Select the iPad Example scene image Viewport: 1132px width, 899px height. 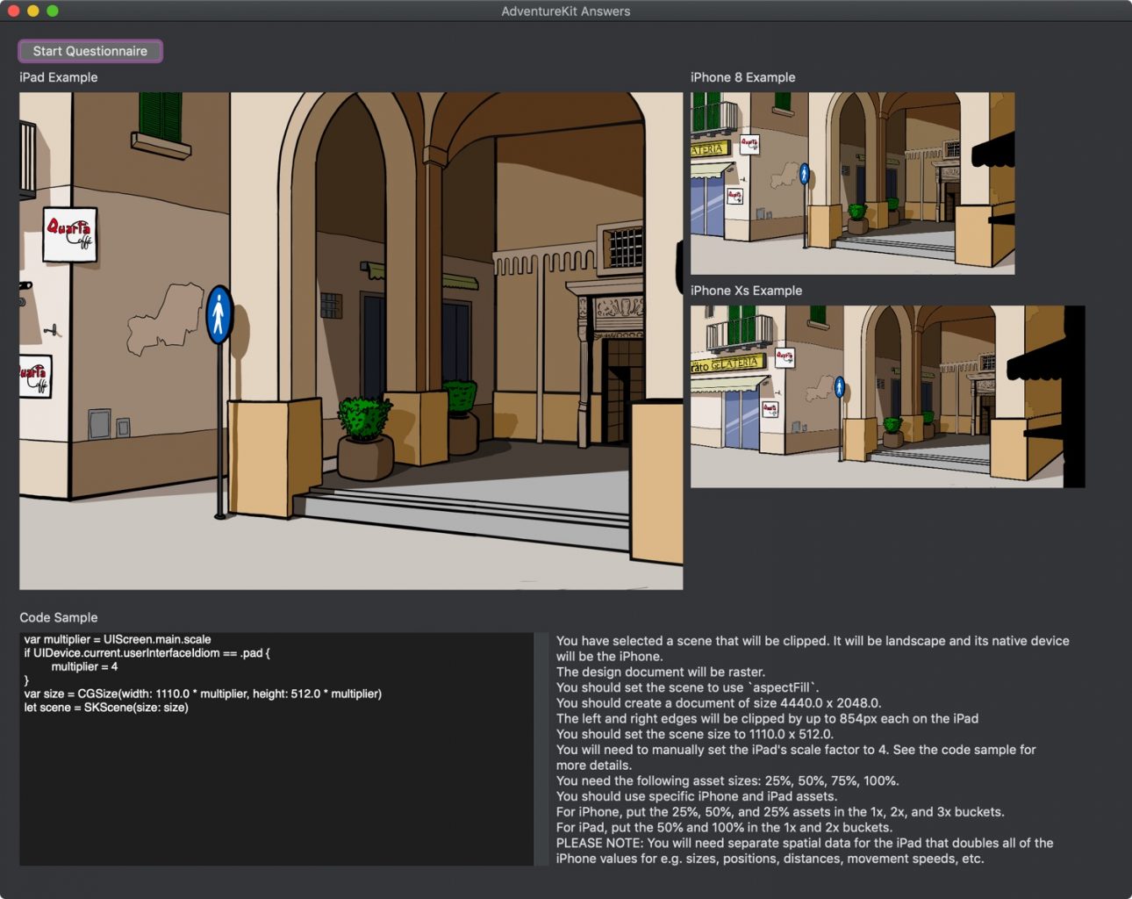click(x=351, y=341)
